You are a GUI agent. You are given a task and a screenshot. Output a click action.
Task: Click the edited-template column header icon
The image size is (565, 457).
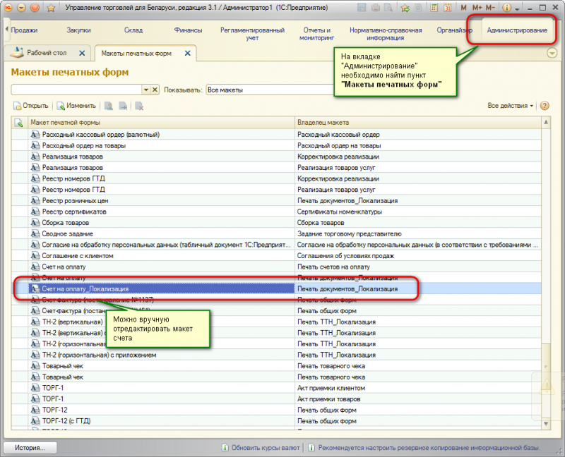pos(19,123)
